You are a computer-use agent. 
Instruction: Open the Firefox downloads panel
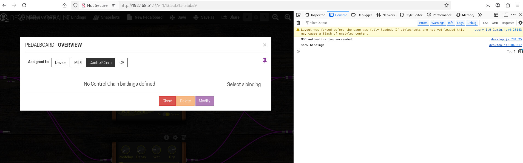pos(488,5)
